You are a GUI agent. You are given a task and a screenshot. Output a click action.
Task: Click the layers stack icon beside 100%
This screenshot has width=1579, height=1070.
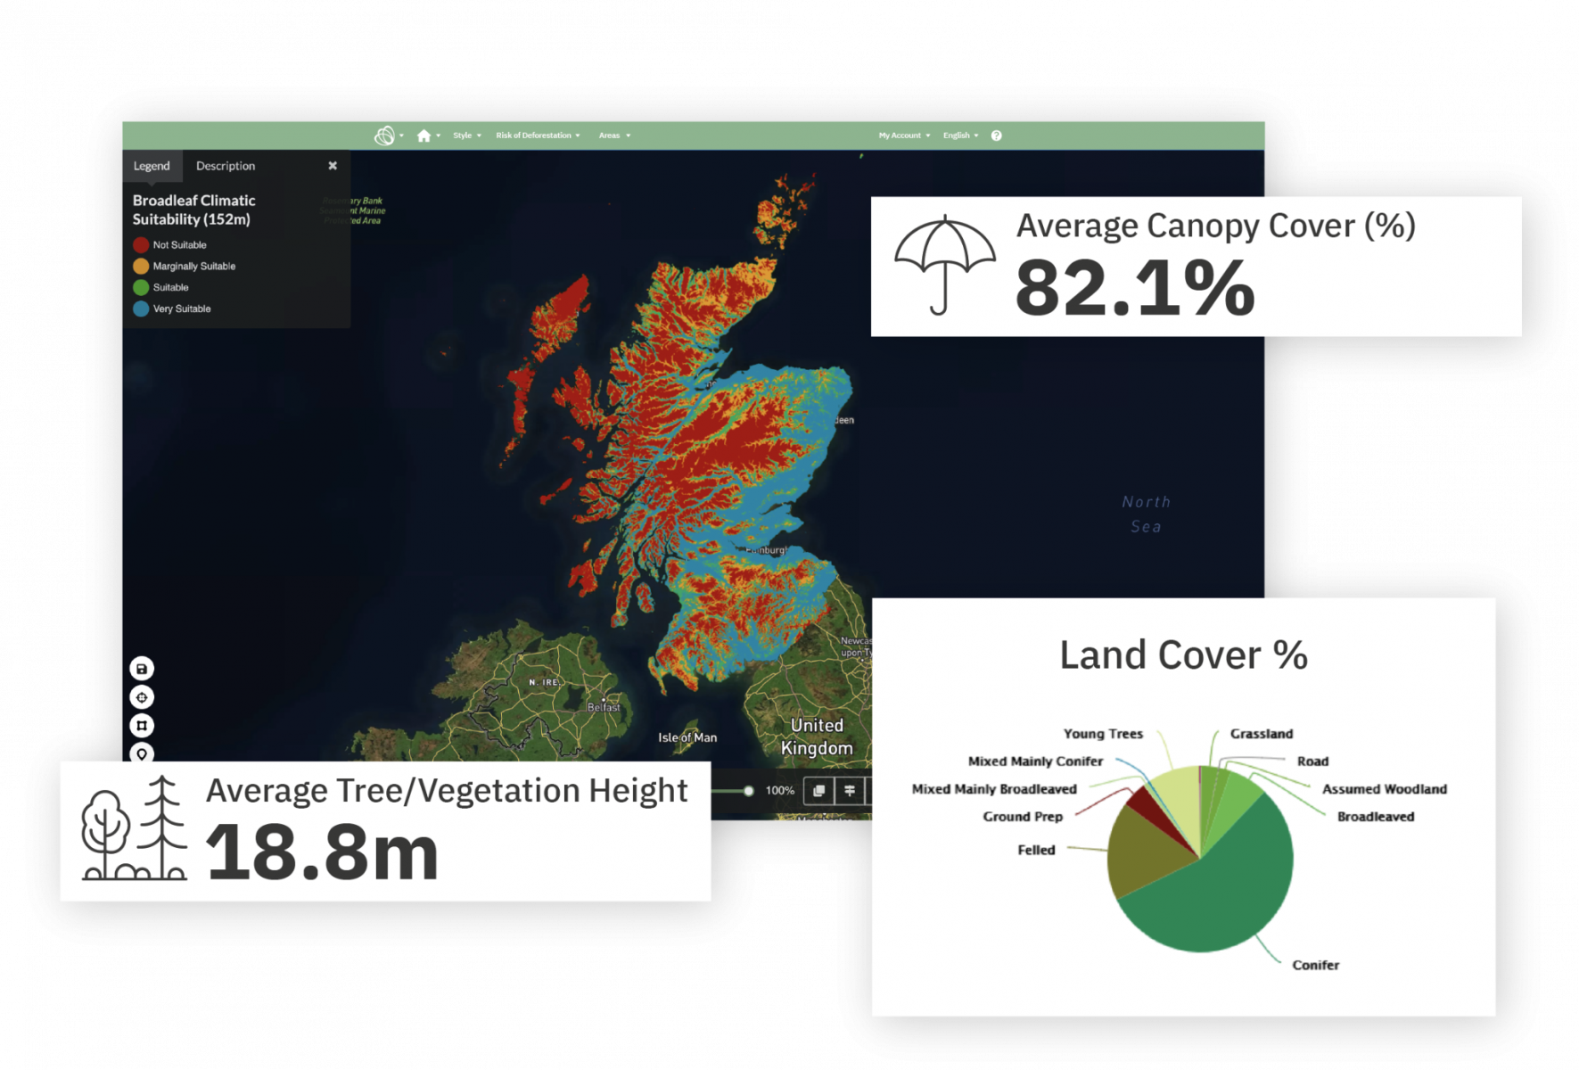pyautogui.click(x=819, y=790)
